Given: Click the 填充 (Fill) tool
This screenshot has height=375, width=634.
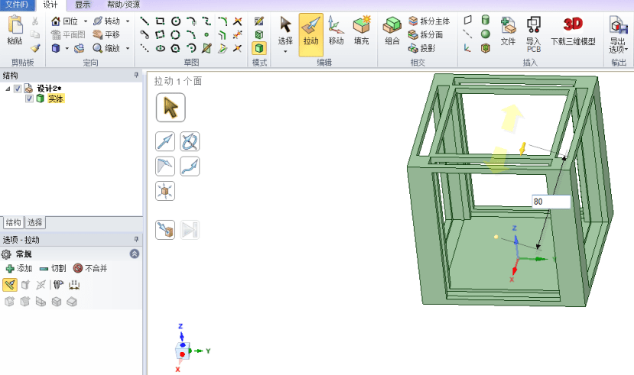Looking at the screenshot, I should click(x=361, y=31).
